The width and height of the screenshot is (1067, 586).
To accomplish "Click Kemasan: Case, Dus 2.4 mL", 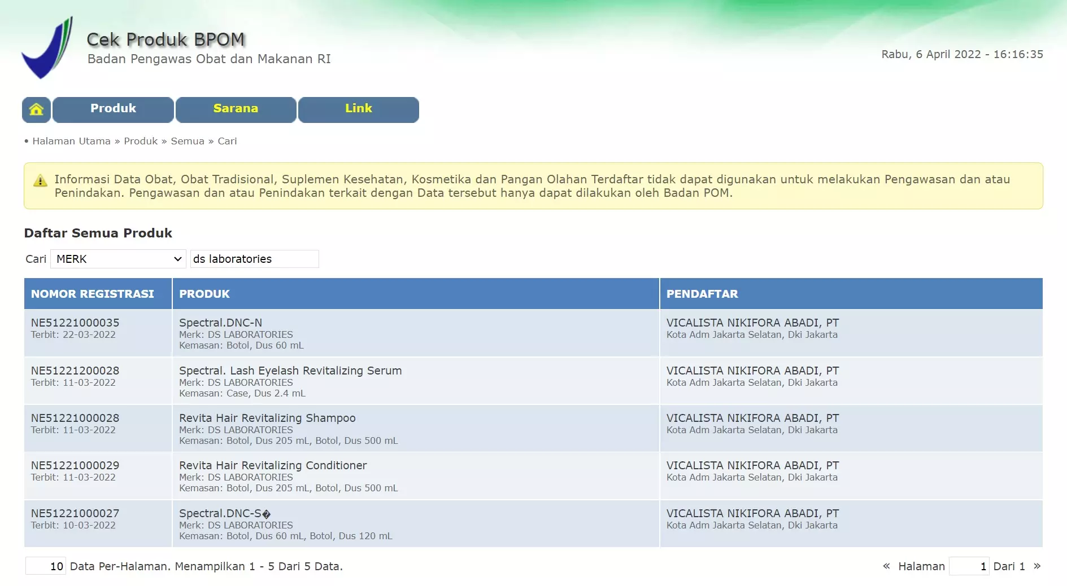I will click(x=242, y=393).
